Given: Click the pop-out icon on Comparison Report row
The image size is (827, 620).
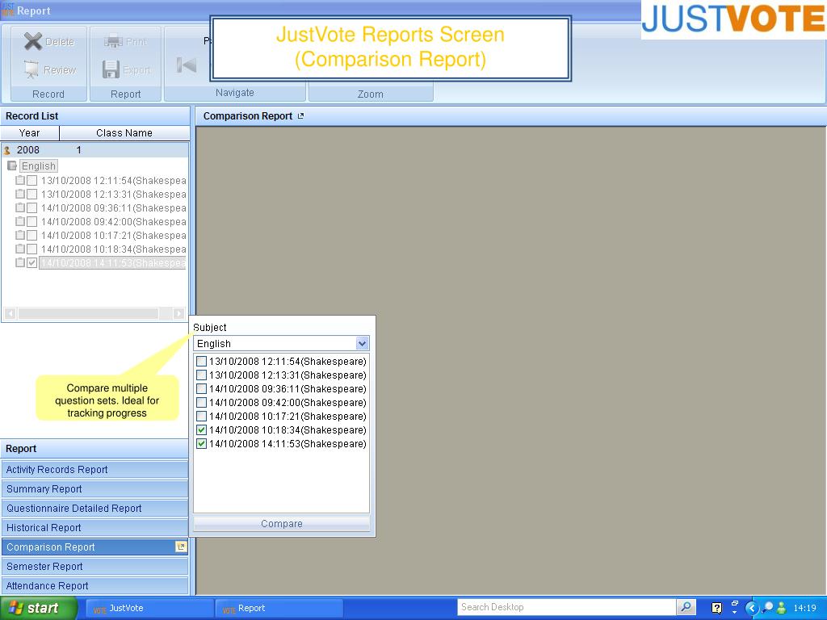Looking at the screenshot, I should 181,547.
